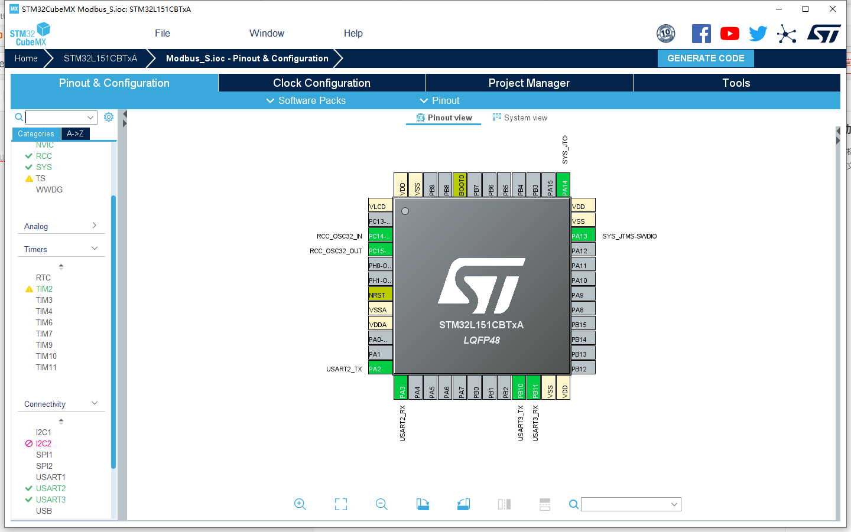Switch to the Clock Configuration tab
Image resolution: width=851 pixels, height=532 pixels.
pyautogui.click(x=322, y=83)
